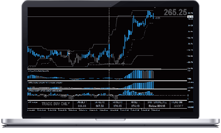Click the Target 4 value 274.10
The height and width of the screenshot is (133, 221).
135,106
